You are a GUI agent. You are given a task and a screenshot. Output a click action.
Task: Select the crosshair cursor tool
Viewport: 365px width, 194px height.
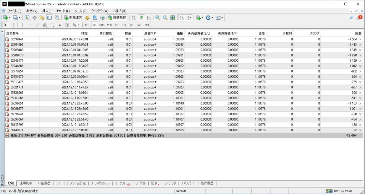[x=13, y=25]
